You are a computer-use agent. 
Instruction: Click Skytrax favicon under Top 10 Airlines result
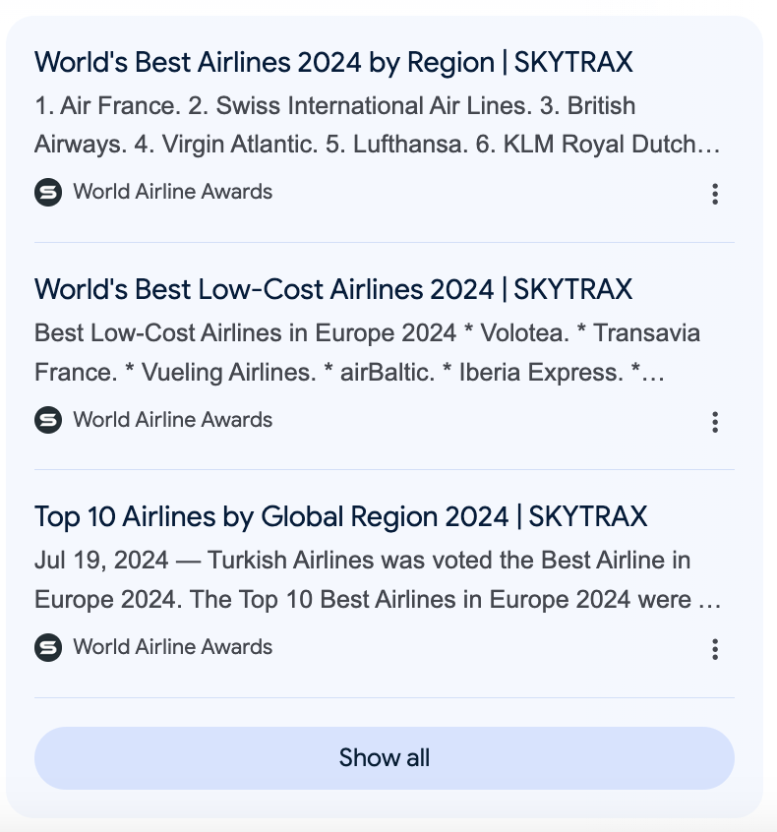click(48, 647)
